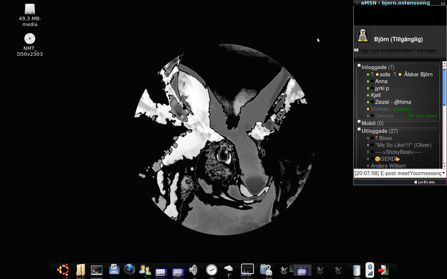Image resolution: width=447 pixels, height=279 pixels.
Task: Click Björn (Tillgänglig) status name
Action: (398, 39)
